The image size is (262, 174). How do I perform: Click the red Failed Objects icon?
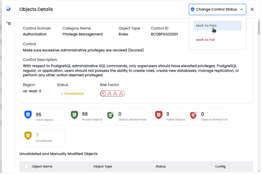coord(159,115)
